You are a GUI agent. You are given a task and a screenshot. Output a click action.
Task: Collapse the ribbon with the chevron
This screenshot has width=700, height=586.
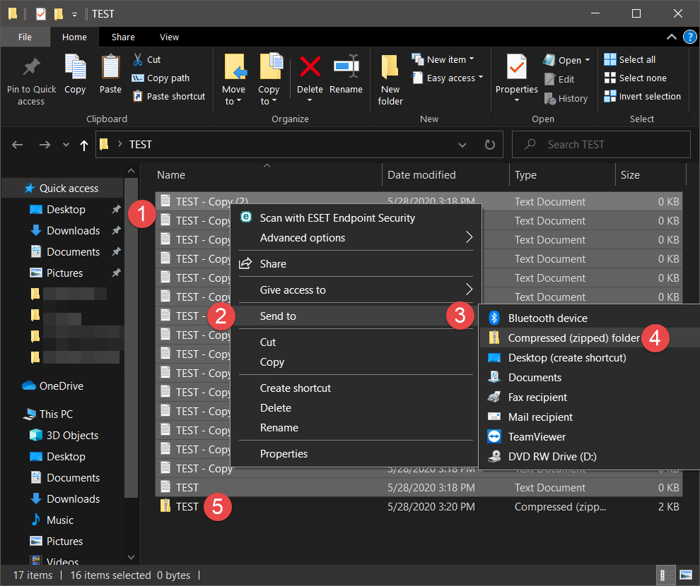click(672, 37)
